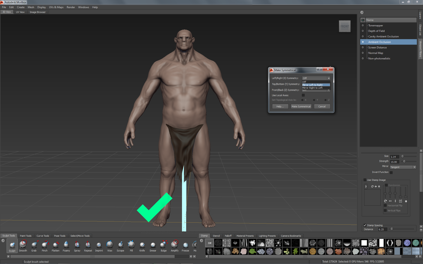Toggle visibility of the Tonemapper layer
The width and height of the screenshot is (423, 264).
tap(362, 25)
